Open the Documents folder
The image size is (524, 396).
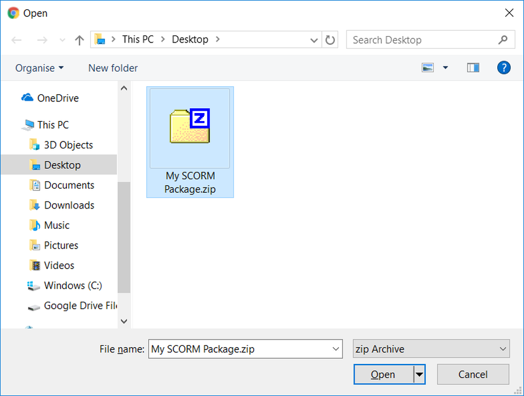pyautogui.click(x=69, y=185)
